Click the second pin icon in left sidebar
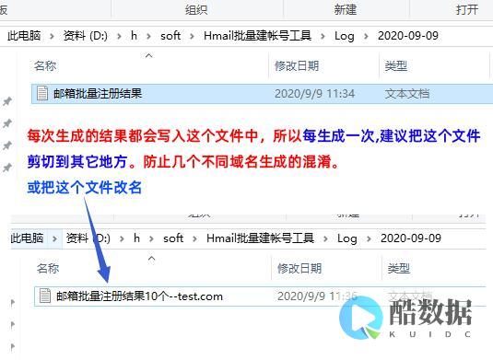 click(7, 123)
